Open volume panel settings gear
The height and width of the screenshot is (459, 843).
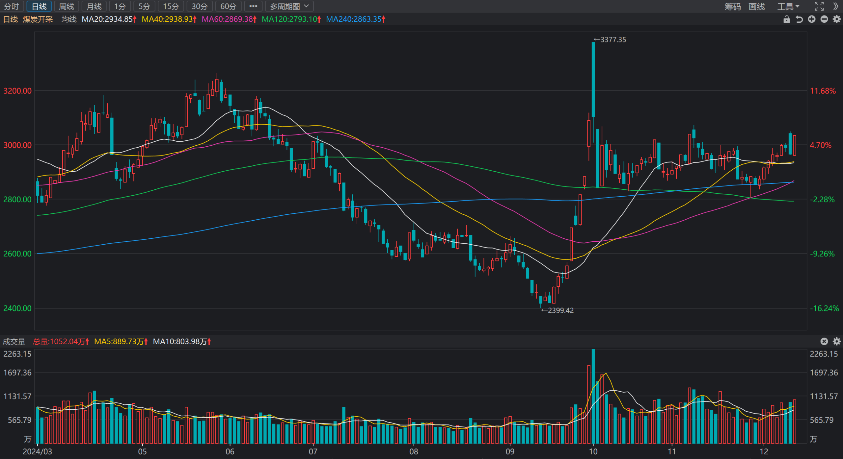pos(837,341)
